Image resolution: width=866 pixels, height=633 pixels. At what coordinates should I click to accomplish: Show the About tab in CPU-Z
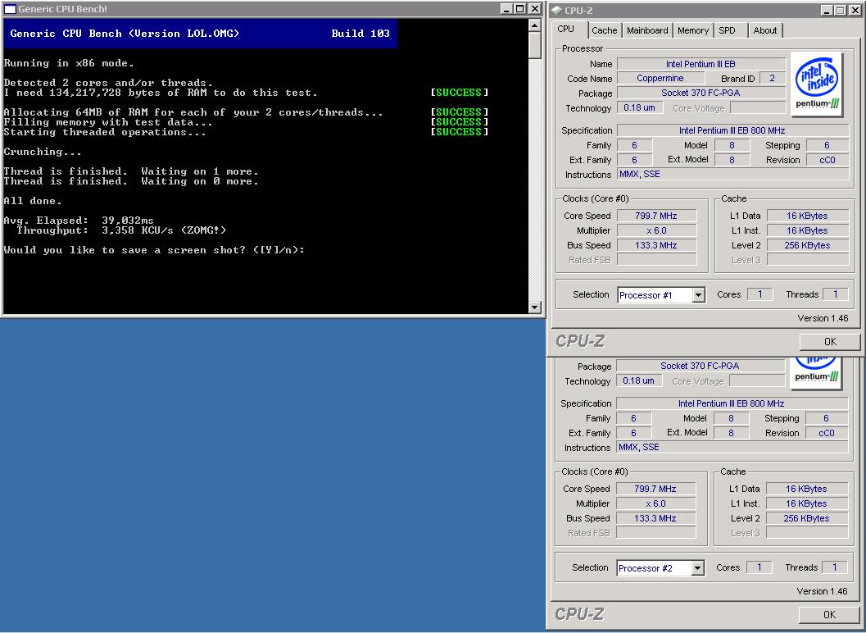(x=765, y=30)
